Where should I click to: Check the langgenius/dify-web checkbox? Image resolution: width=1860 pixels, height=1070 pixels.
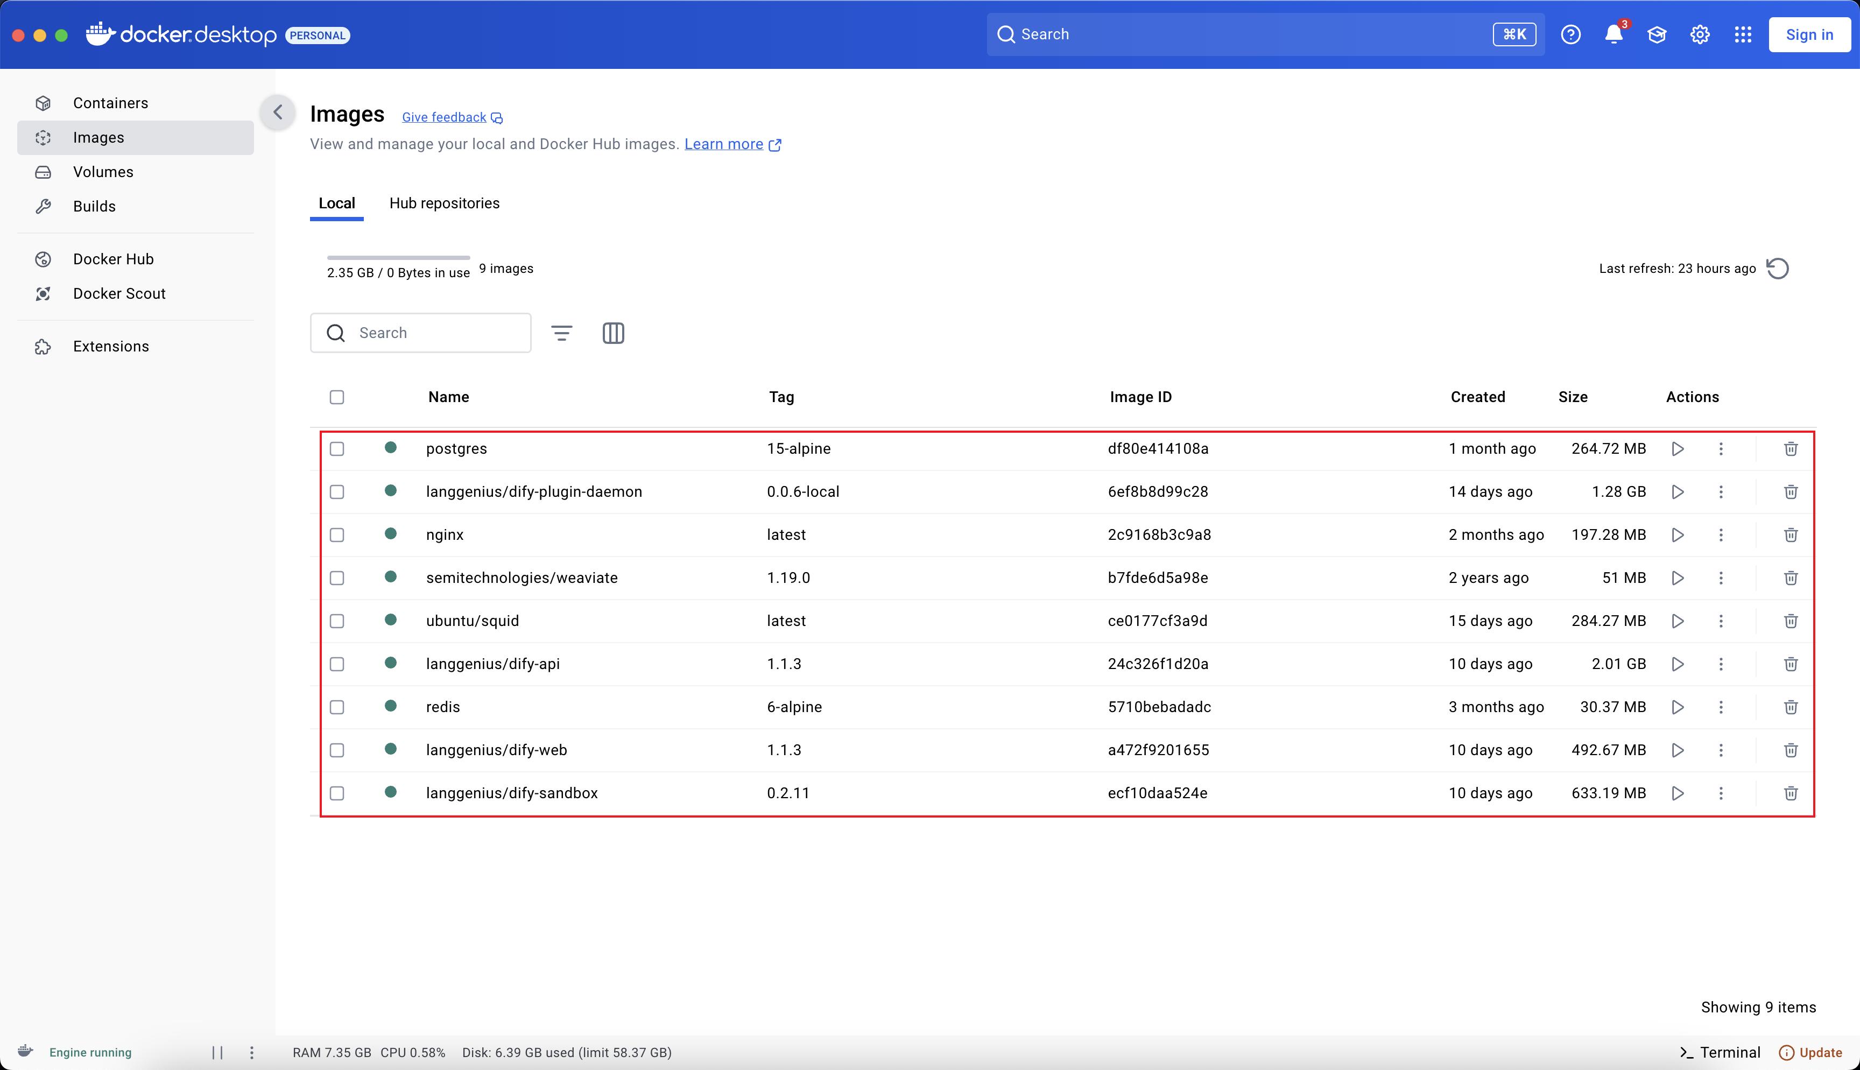[337, 750]
